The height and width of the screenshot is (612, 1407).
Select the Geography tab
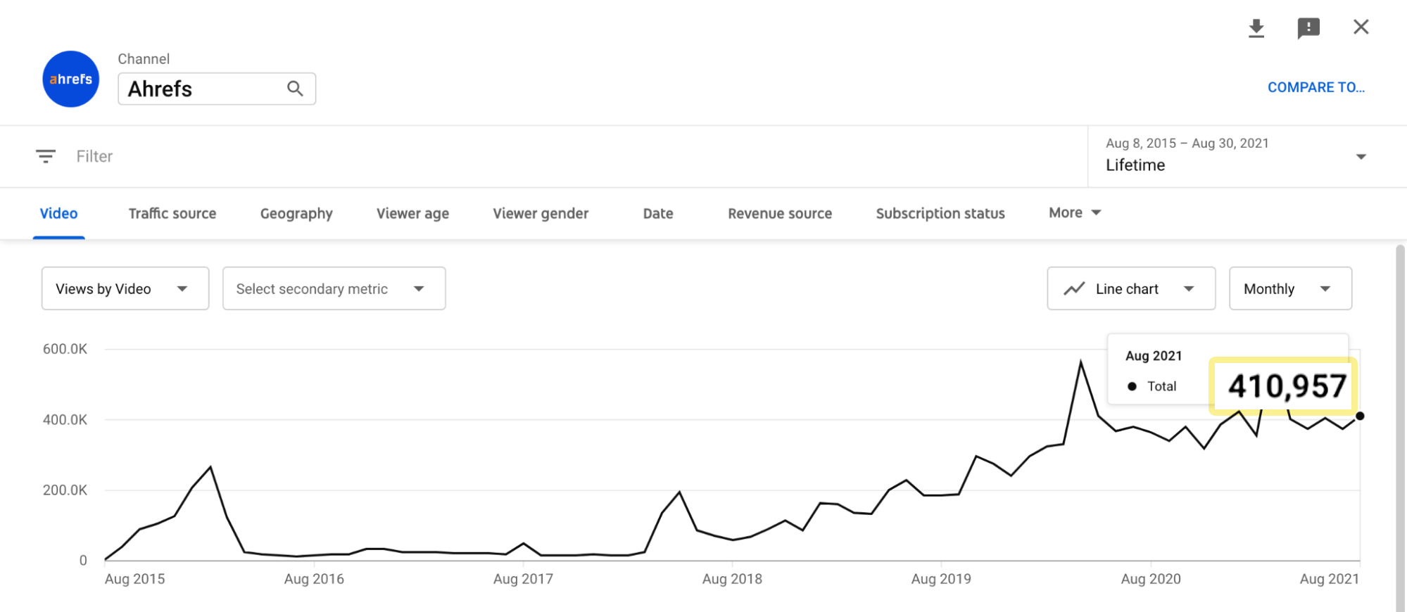click(x=296, y=213)
